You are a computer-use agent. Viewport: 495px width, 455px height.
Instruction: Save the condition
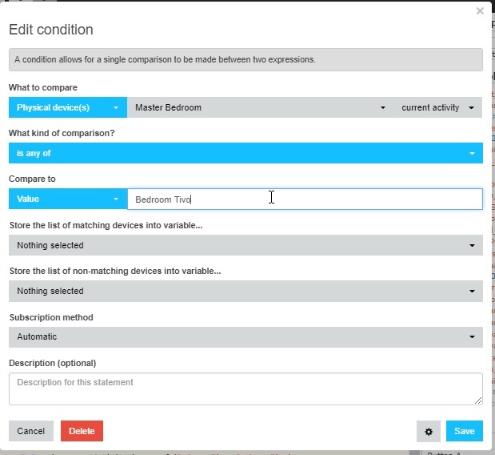pyautogui.click(x=465, y=431)
